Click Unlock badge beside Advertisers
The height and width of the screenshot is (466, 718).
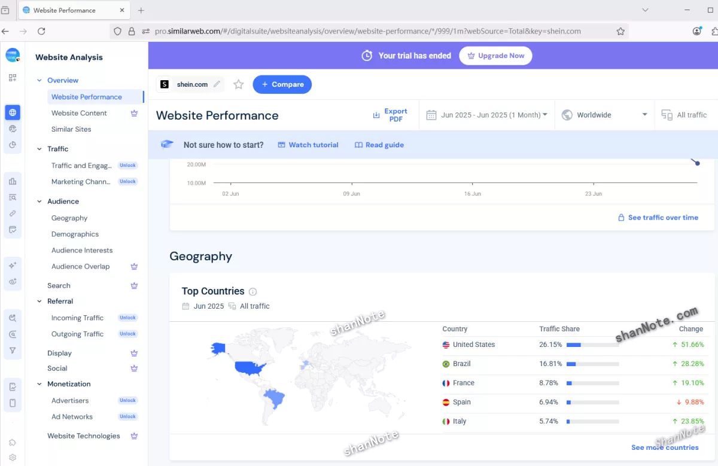point(127,401)
